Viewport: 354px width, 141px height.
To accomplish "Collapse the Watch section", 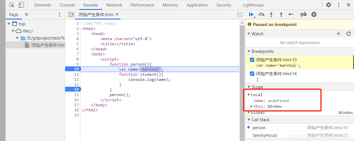I will (249, 34).
